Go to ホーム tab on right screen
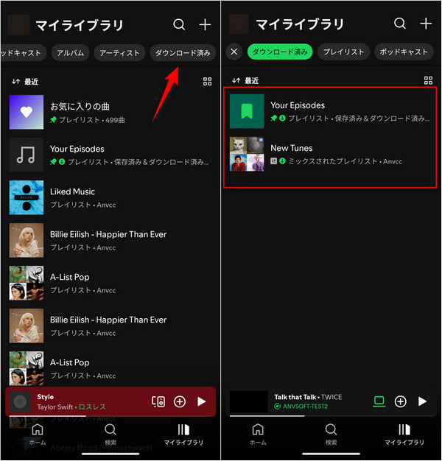This screenshot has width=442, height=461. click(258, 434)
